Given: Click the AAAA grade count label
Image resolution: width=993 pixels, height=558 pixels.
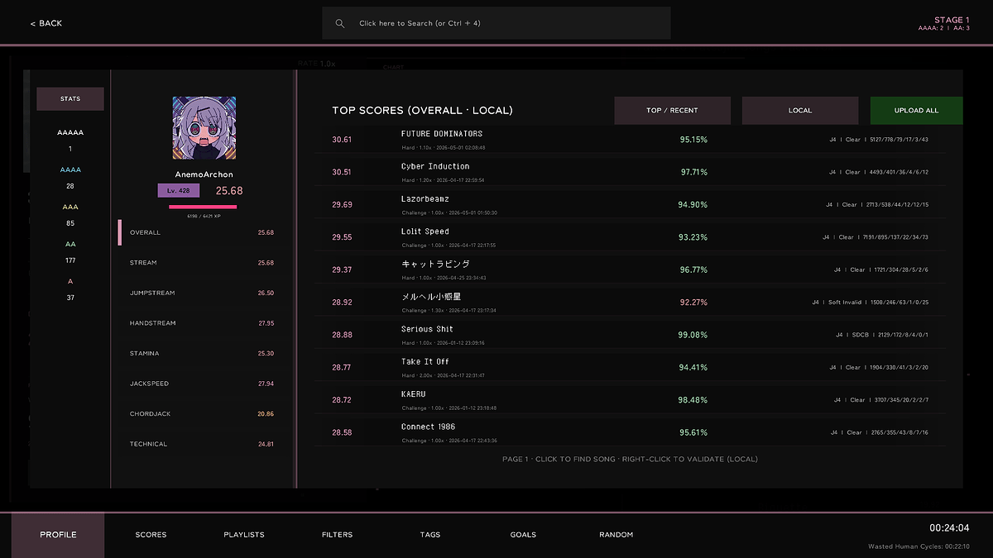Looking at the screenshot, I should [x=70, y=169].
